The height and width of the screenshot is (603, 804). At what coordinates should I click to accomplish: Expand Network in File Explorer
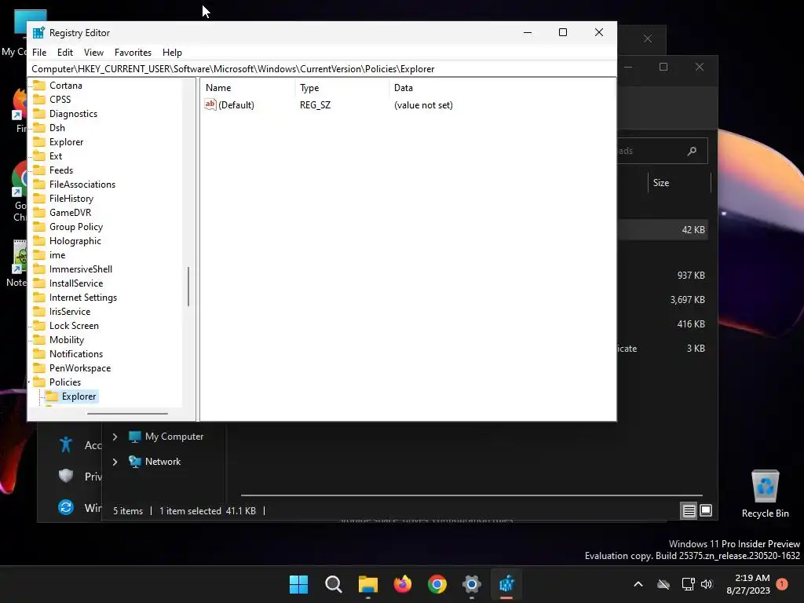[x=115, y=462]
